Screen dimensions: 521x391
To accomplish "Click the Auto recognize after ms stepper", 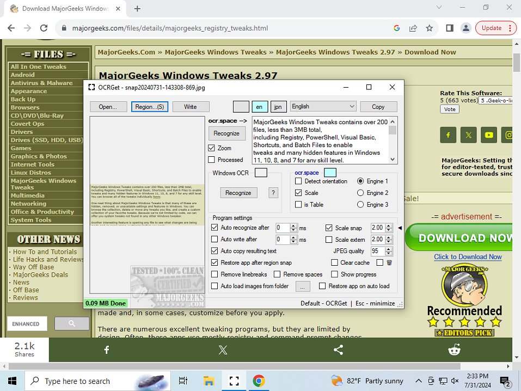I will click(x=293, y=228).
